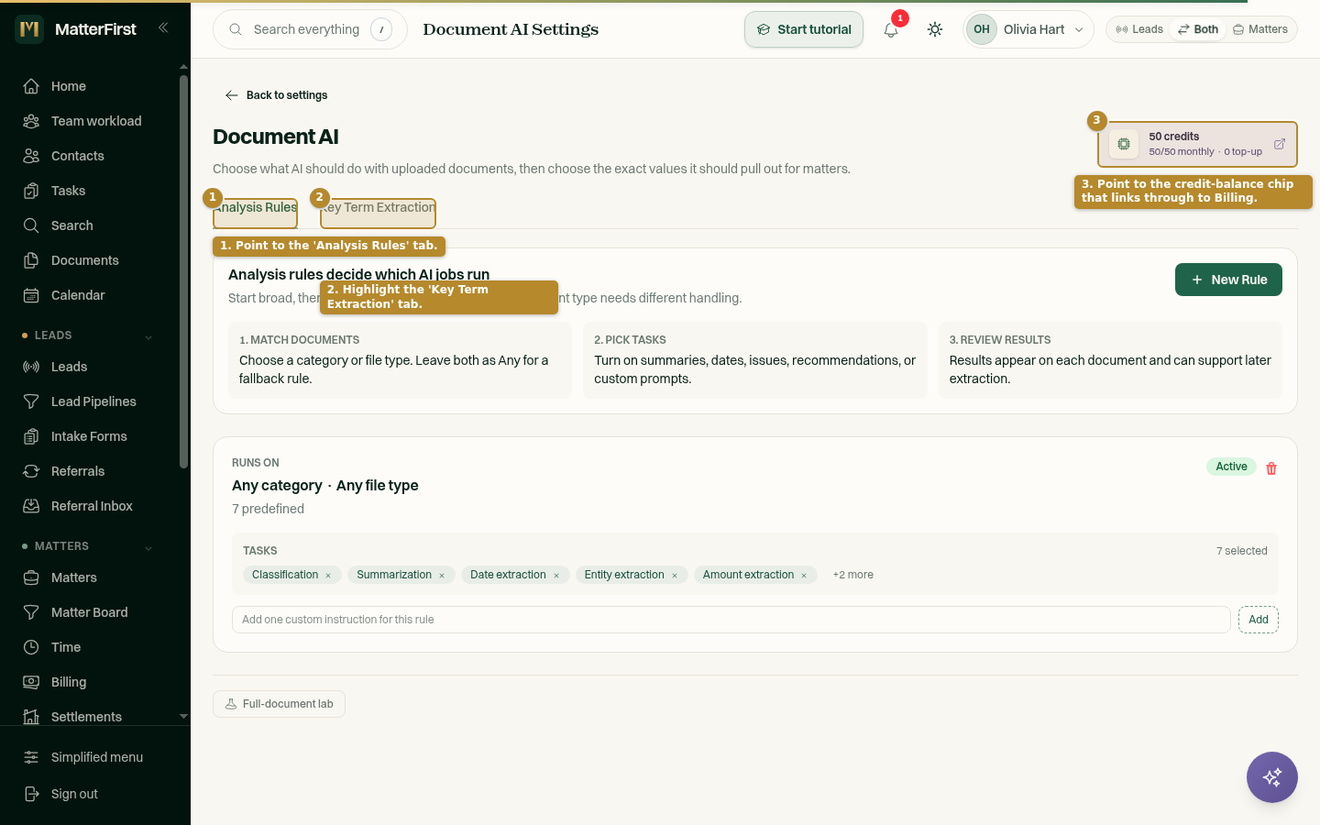Toggle light/dark theme sun icon

click(x=935, y=29)
